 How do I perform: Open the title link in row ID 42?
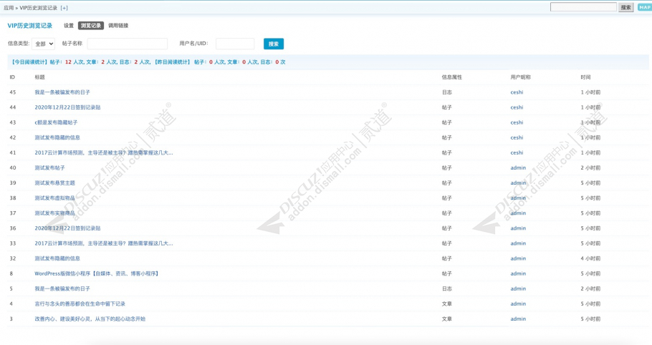(x=57, y=137)
